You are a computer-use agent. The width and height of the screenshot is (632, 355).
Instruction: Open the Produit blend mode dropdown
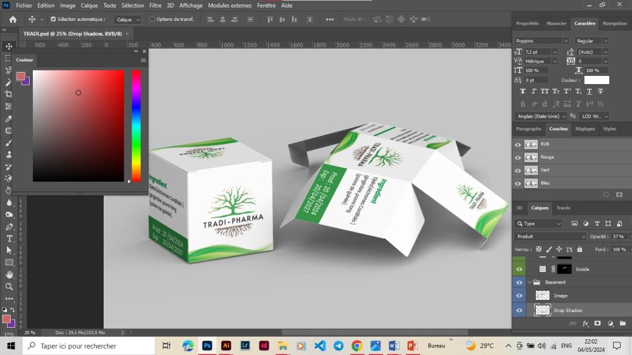[x=550, y=236]
